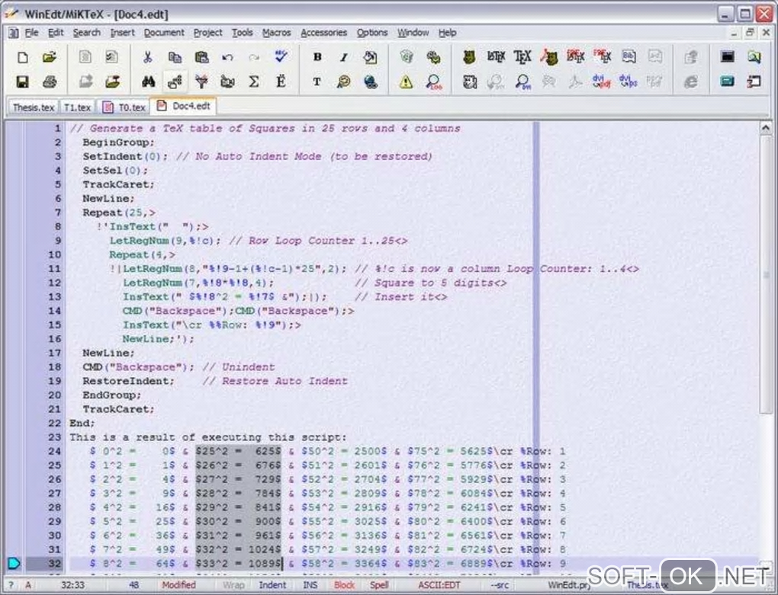This screenshot has width=778, height=595.
Task: Save the document with the floppy icon
Action: point(23,82)
